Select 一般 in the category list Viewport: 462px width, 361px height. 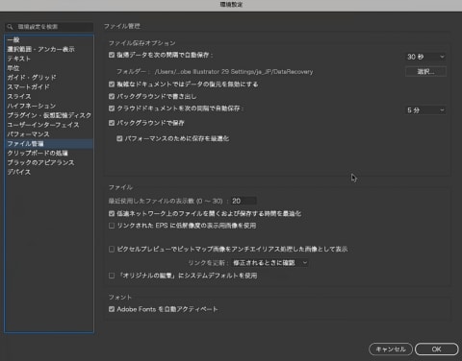coord(49,39)
